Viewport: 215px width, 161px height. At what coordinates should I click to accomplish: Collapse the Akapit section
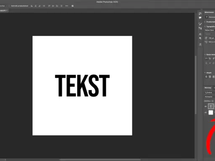(x=205, y=73)
